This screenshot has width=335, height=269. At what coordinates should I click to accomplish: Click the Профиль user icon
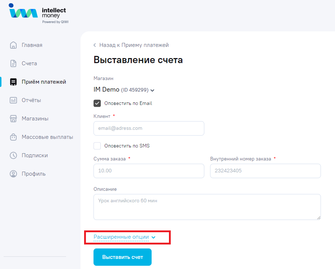[x=13, y=174]
